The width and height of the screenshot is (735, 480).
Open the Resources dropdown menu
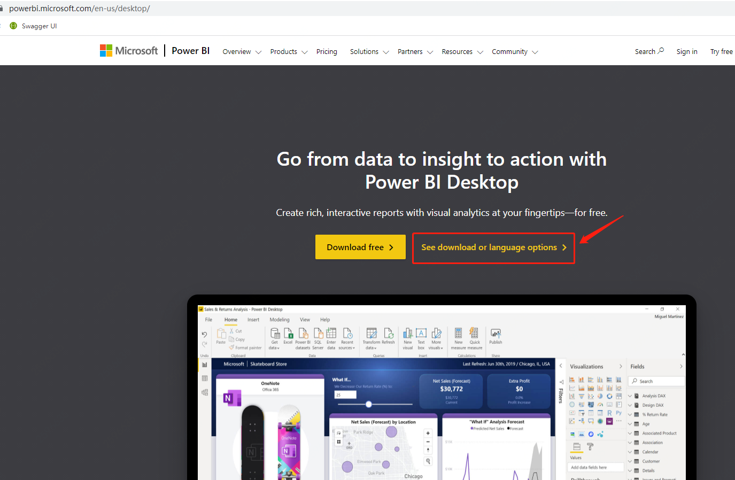click(x=462, y=52)
